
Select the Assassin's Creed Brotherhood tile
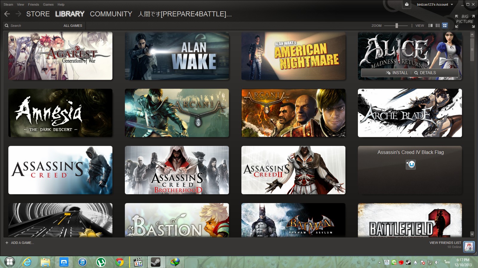(177, 170)
